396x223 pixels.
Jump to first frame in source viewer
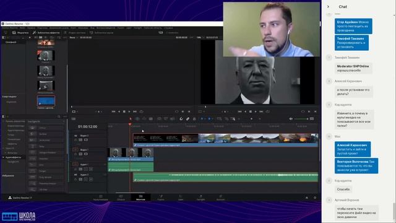[x=113, y=111]
